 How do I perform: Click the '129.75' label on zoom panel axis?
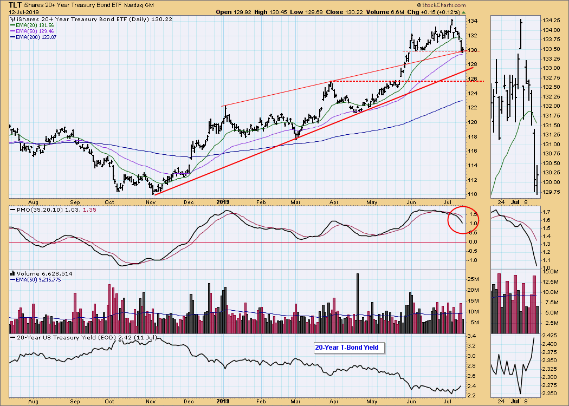[x=551, y=192]
